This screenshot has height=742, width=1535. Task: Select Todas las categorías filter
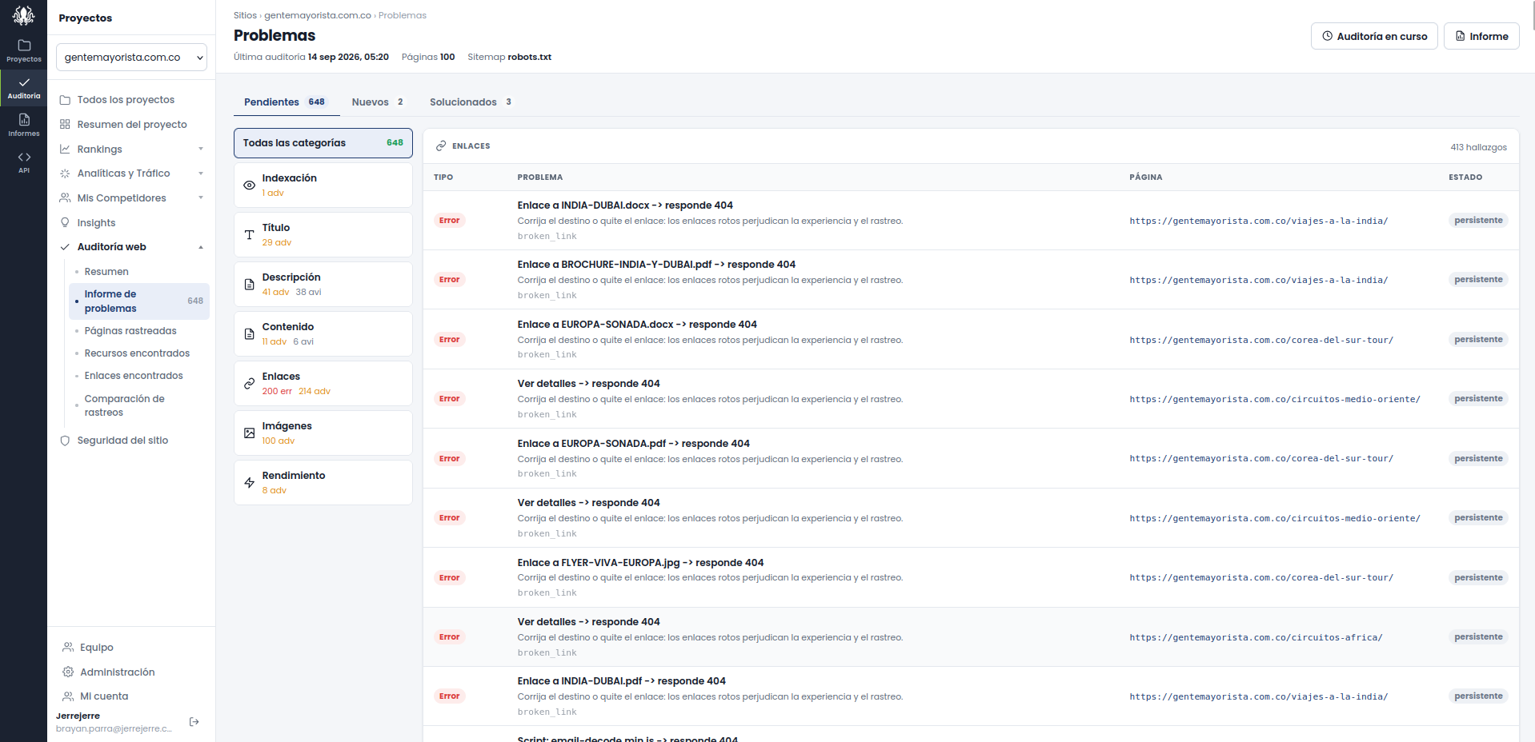pos(323,143)
